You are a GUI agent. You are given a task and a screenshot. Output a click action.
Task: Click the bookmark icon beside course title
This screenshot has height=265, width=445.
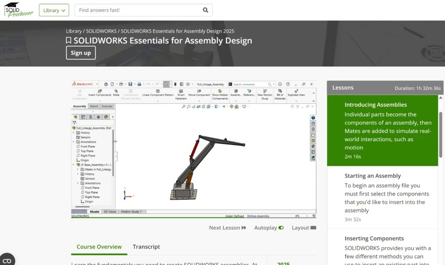[x=69, y=40]
